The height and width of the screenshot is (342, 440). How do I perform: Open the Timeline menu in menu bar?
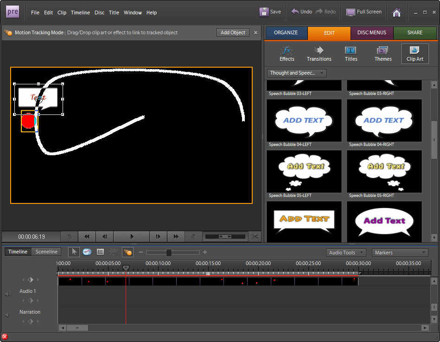pyautogui.click(x=80, y=13)
